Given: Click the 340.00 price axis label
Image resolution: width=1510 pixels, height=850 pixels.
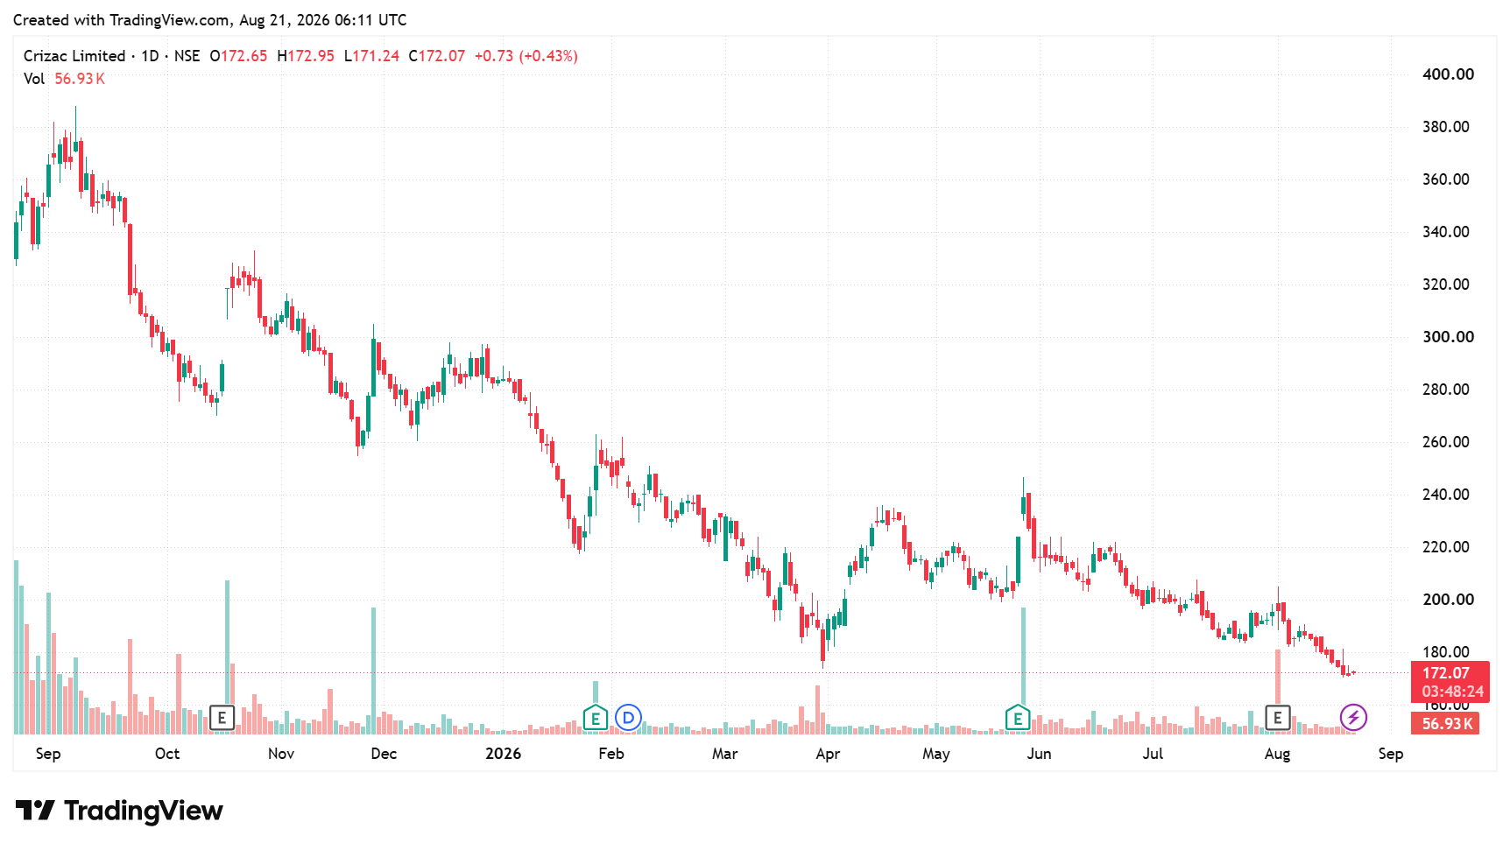Looking at the screenshot, I should tap(1446, 232).
